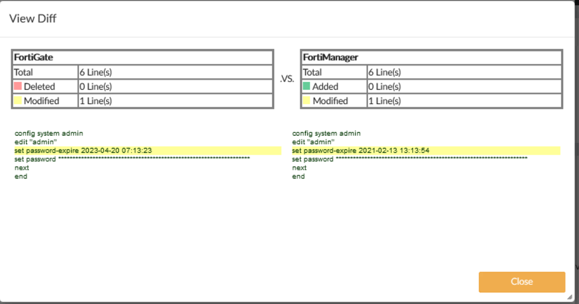The height and width of the screenshot is (304, 579).
Task: Select the View Diff dialog title
Action: click(33, 19)
